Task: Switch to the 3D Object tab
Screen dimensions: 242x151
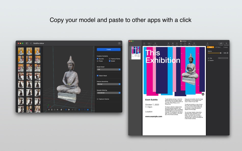Action: [x=218, y=47]
